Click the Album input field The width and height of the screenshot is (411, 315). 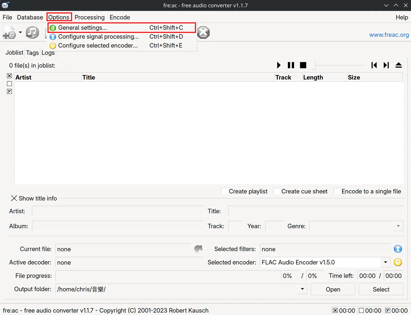tap(118, 226)
